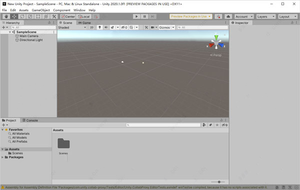The height and width of the screenshot is (190, 300).
Task: Toggle scene grid visibility icon
Action: coord(131,27)
